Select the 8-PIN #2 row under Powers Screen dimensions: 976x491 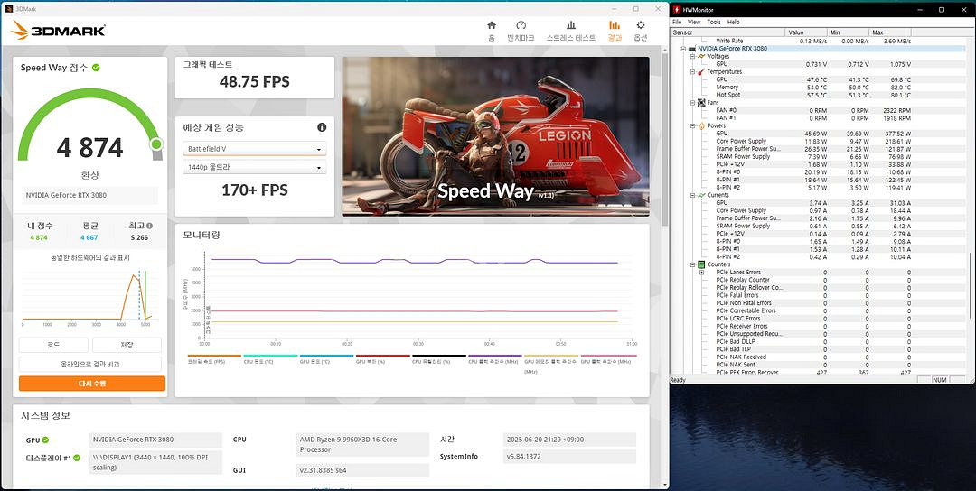[x=813, y=187]
